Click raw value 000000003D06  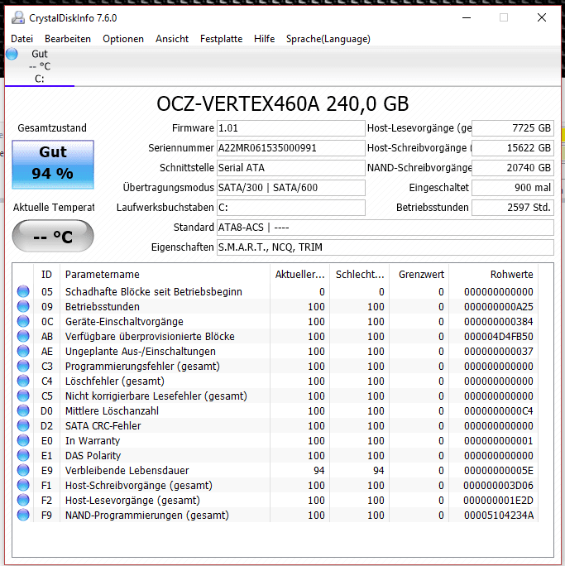(499, 485)
